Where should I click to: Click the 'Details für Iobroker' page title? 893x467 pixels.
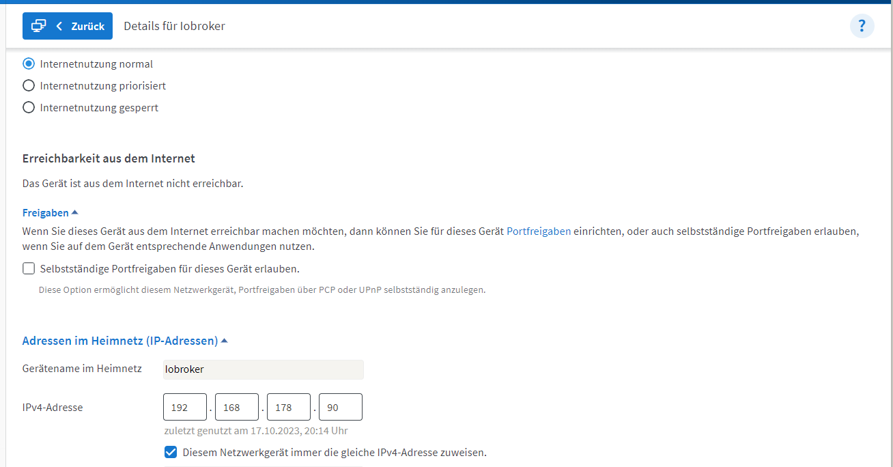[x=174, y=26]
